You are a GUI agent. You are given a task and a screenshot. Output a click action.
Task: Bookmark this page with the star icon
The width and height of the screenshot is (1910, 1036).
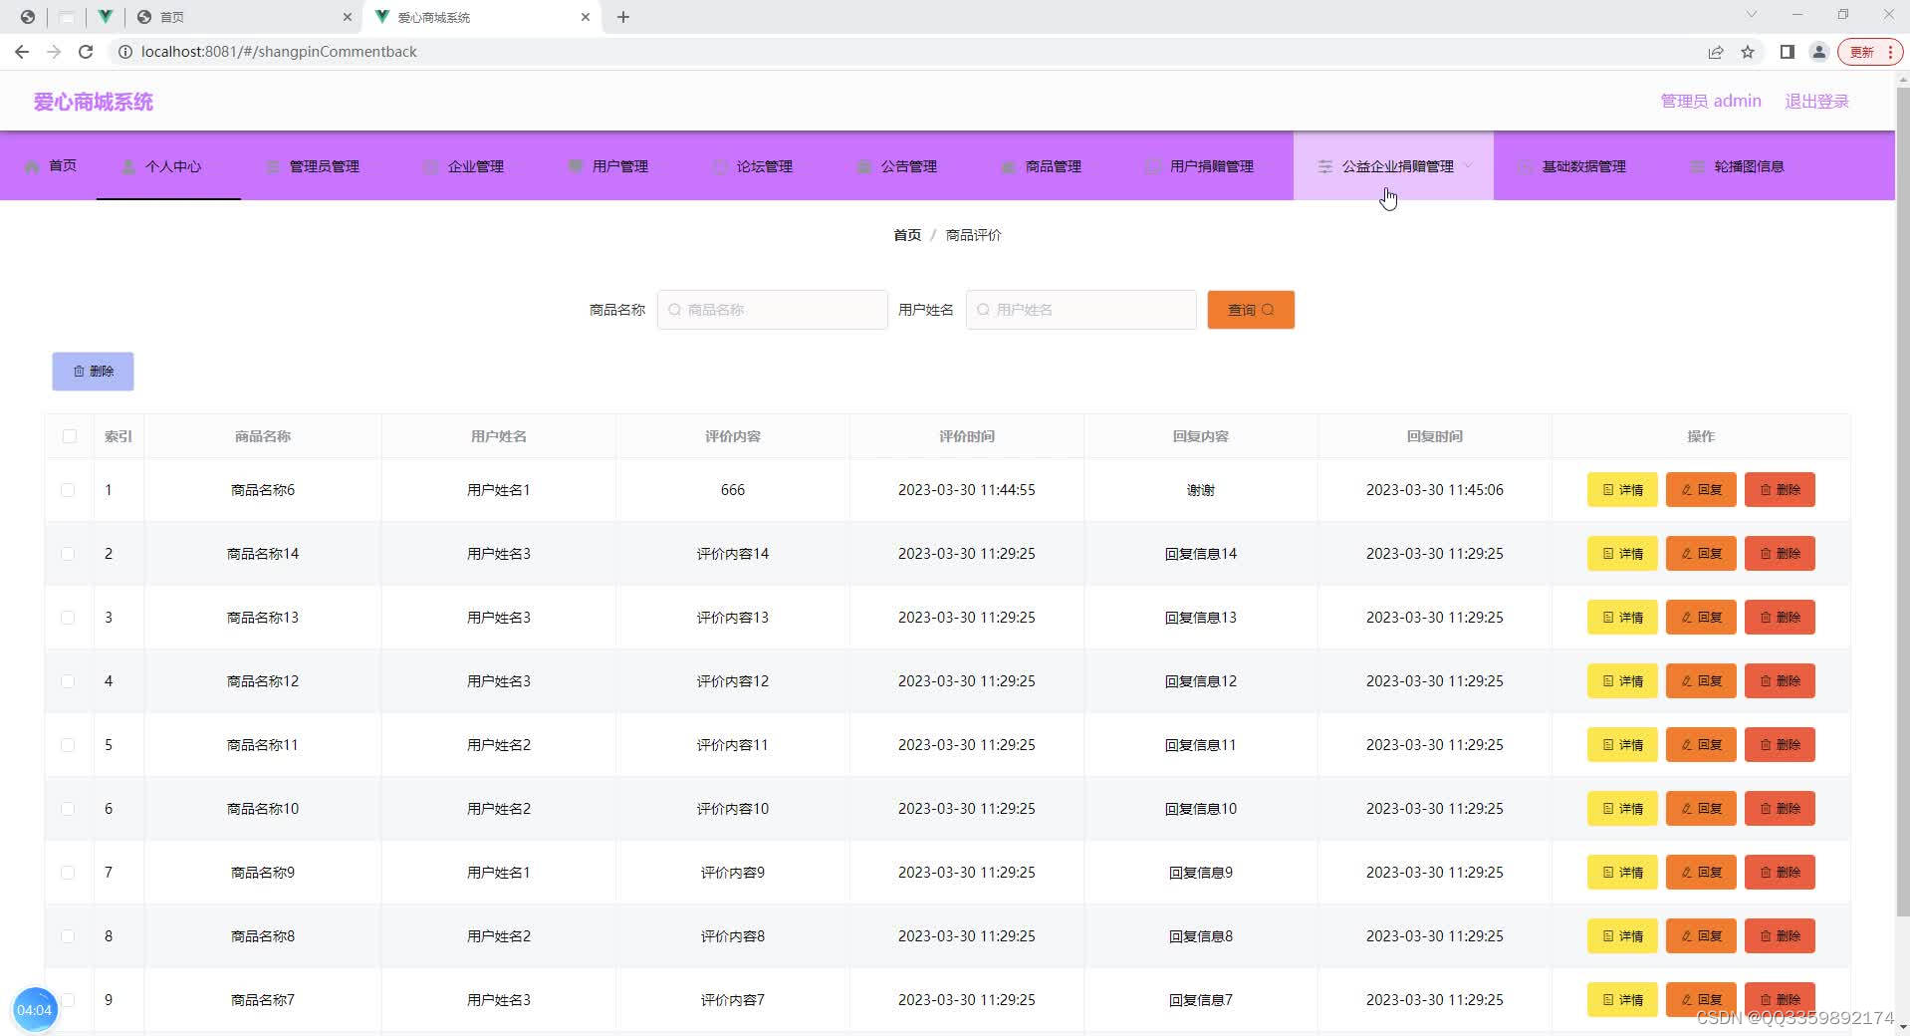point(1748,52)
